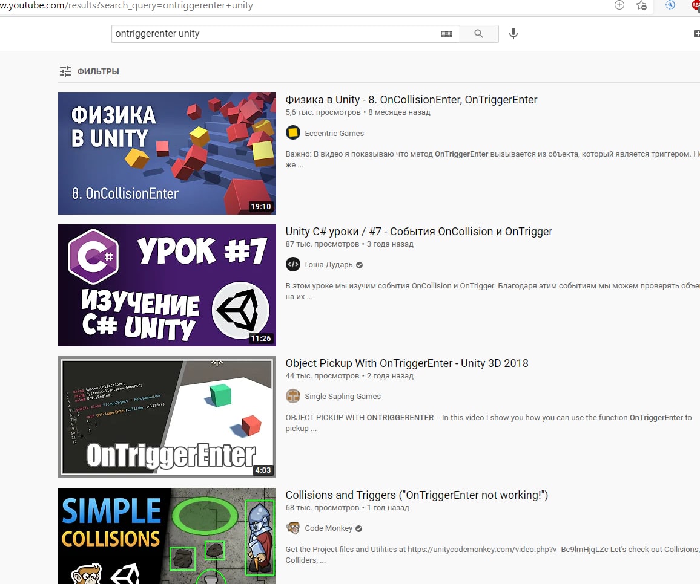Visit the Eccentric Games channel link
The image size is (700, 584).
point(334,133)
